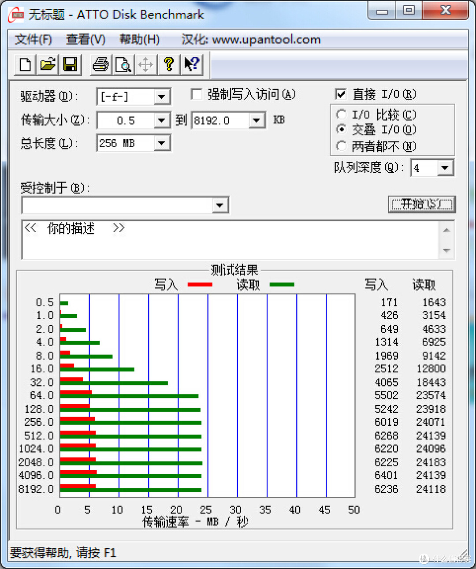Open the 队列深度 queue depth dropdown

pyautogui.click(x=445, y=167)
